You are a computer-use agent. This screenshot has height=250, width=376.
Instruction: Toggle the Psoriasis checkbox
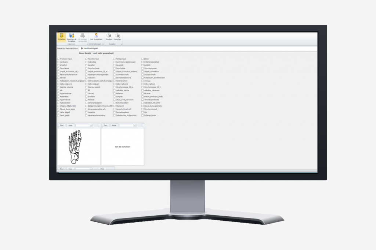pyautogui.click(x=86, y=100)
